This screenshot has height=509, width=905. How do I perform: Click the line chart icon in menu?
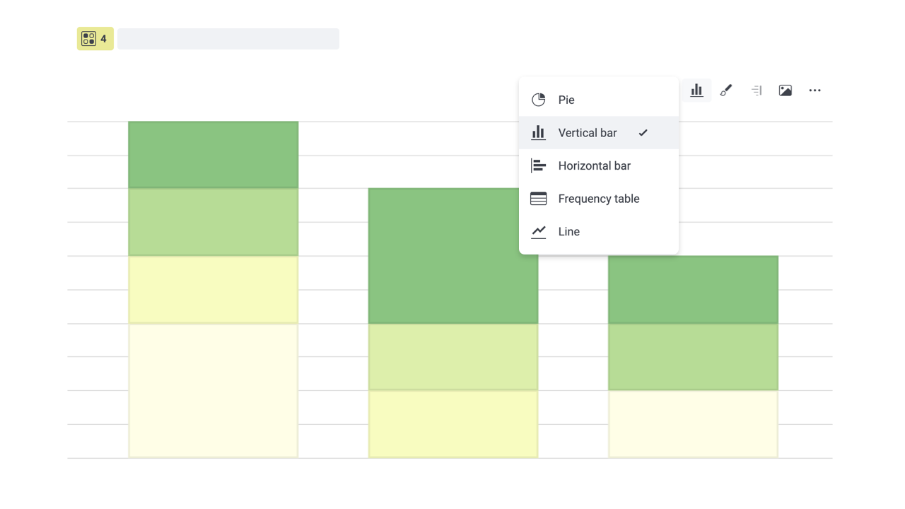[539, 232]
